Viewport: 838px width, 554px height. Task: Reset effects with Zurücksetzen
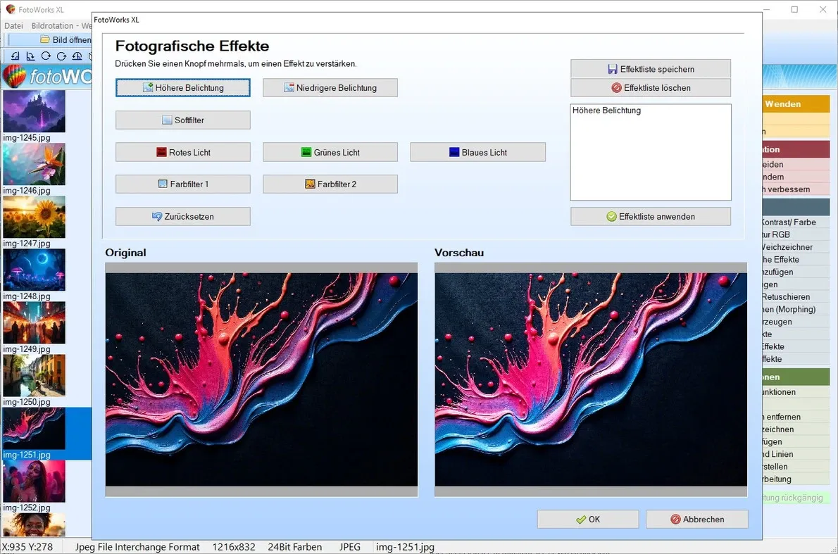pos(182,216)
